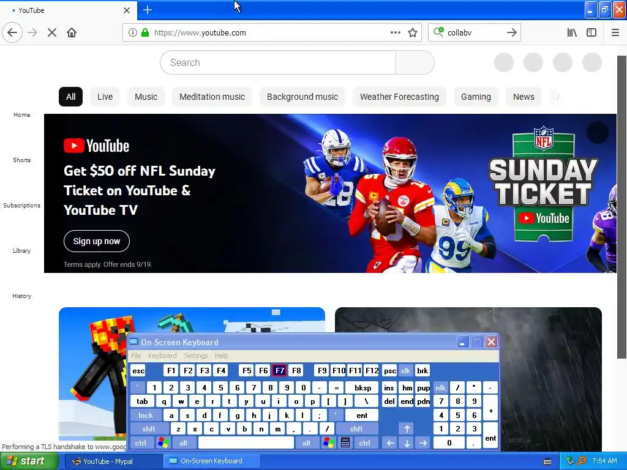
Task: Open a new tab with plus button
Action: click(148, 10)
